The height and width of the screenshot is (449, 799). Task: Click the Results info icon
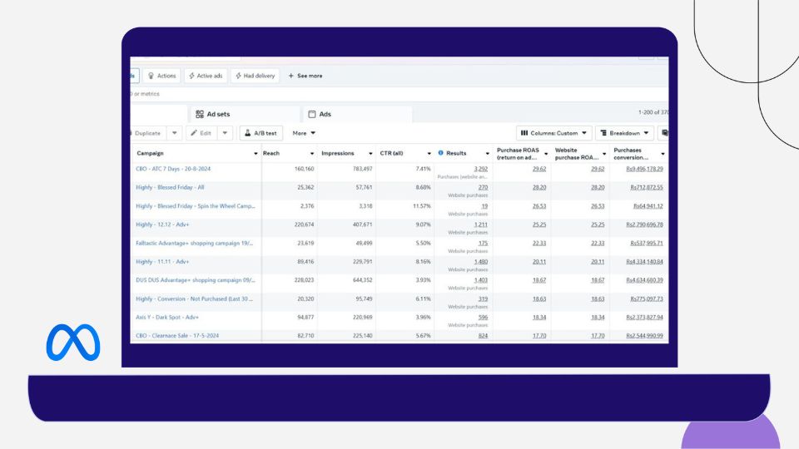tap(441, 154)
